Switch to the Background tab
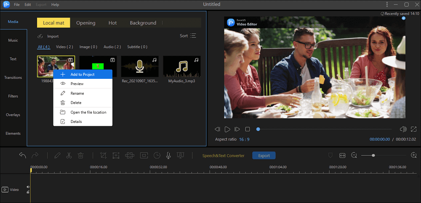The image size is (421, 203). click(x=143, y=23)
